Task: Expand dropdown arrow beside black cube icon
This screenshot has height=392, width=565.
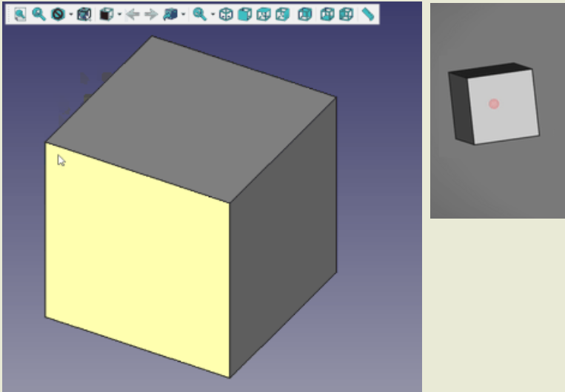Action: click(119, 14)
